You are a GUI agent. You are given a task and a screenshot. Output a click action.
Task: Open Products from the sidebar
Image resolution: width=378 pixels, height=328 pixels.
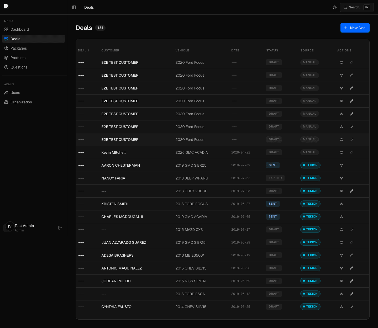[x=33, y=58]
